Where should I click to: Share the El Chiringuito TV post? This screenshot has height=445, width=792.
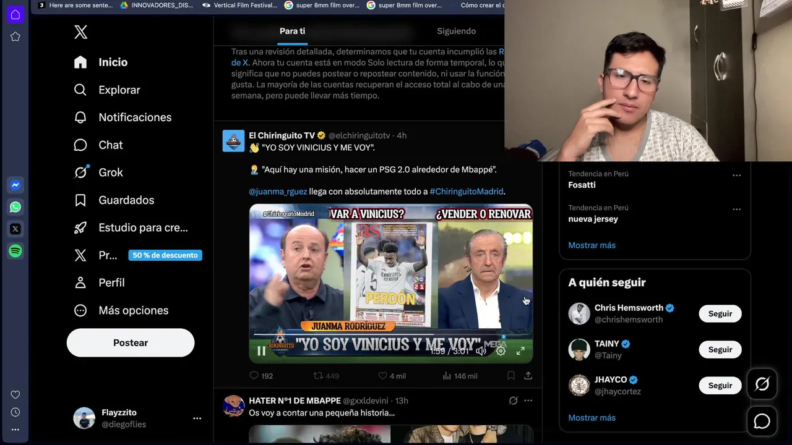(528, 376)
